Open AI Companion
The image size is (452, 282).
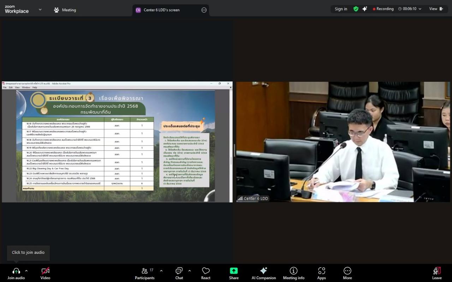[x=263, y=273]
